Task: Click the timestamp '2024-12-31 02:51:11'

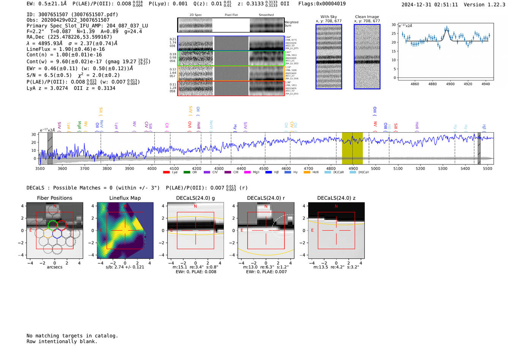Action: coord(430,5)
